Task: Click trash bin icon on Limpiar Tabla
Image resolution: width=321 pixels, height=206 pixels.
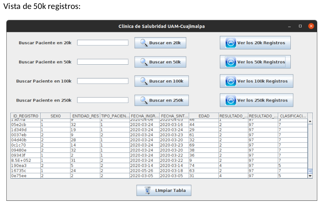Action: click(148, 190)
